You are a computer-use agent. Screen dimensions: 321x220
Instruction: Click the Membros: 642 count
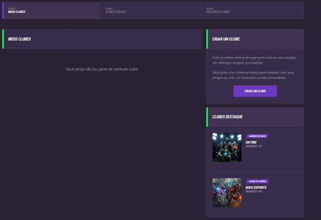coord(254,192)
